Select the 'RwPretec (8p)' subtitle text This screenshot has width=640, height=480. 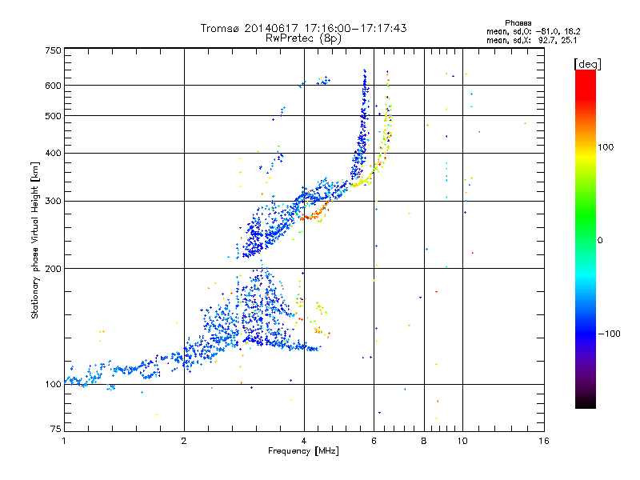click(303, 38)
